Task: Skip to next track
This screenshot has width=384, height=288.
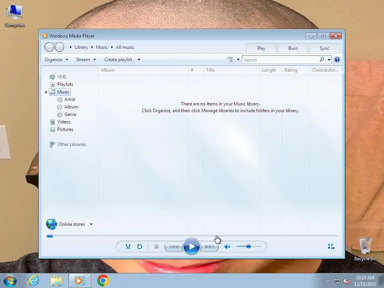Action: click(x=209, y=247)
